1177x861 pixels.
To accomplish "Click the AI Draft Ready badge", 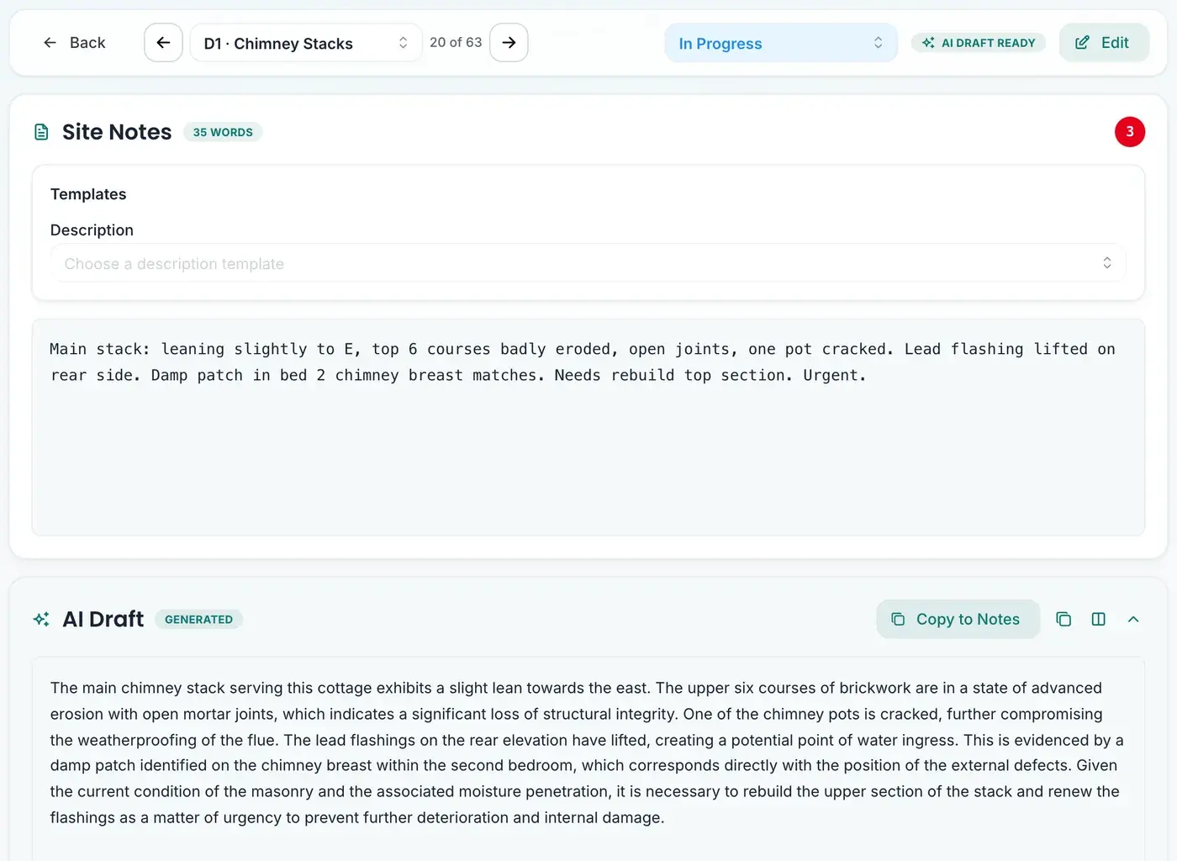I will [979, 43].
